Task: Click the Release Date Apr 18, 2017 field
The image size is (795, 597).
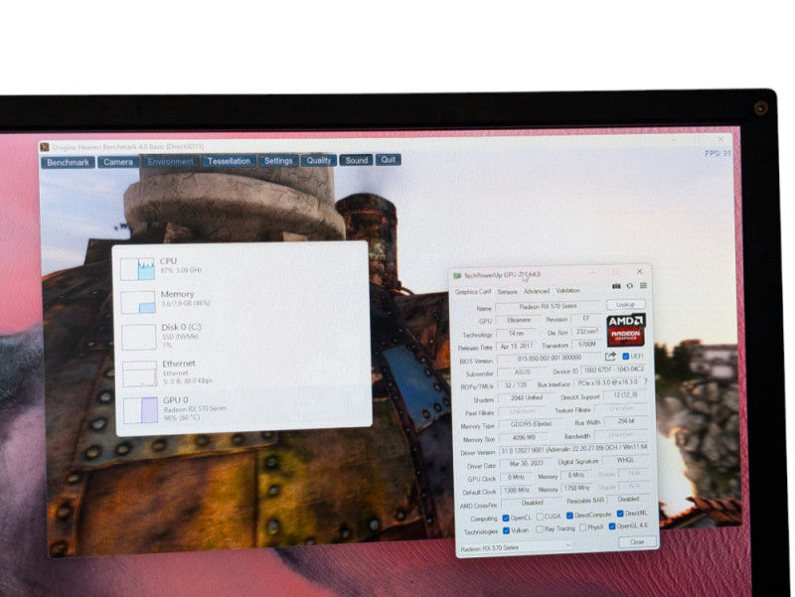Action: coord(517,347)
